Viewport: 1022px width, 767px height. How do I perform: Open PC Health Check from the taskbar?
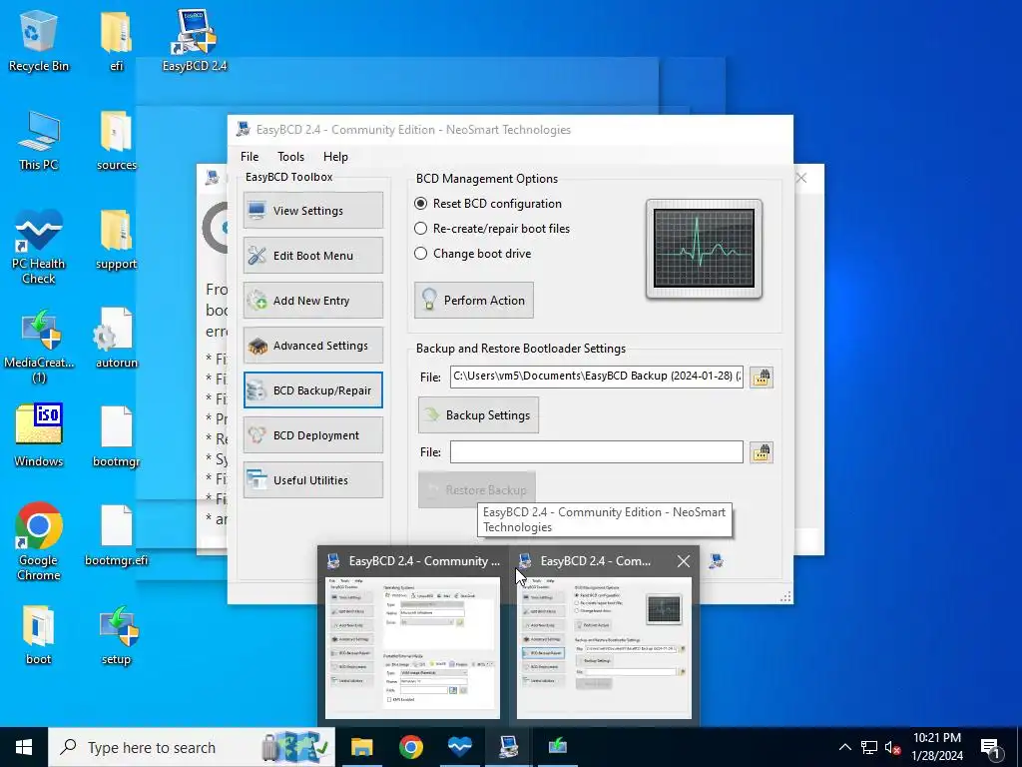tap(459, 747)
